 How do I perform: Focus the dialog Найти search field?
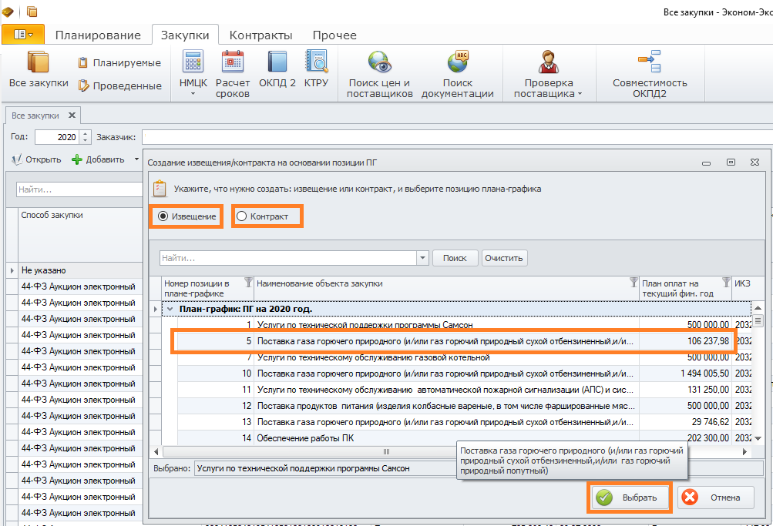pyautogui.click(x=289, y=258)
